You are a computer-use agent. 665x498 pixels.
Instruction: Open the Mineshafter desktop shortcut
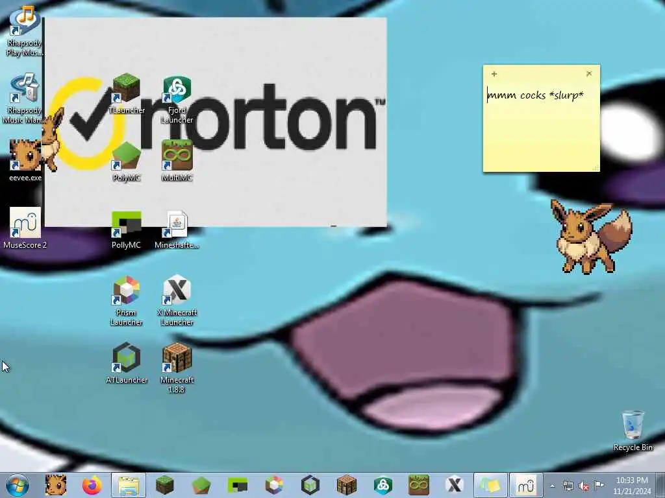[177, 230]
